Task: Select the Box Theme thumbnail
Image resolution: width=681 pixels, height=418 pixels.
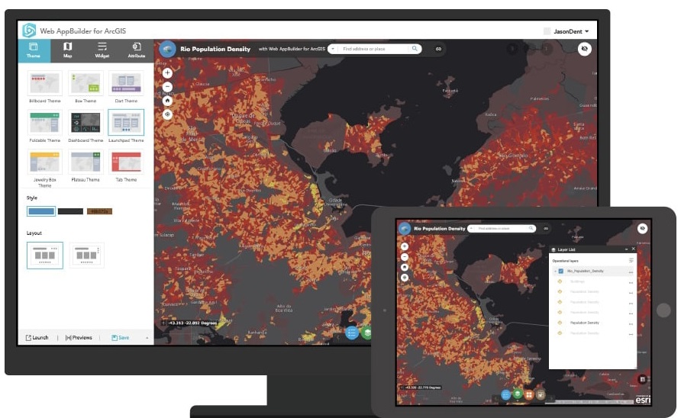Action: [86, 83]
